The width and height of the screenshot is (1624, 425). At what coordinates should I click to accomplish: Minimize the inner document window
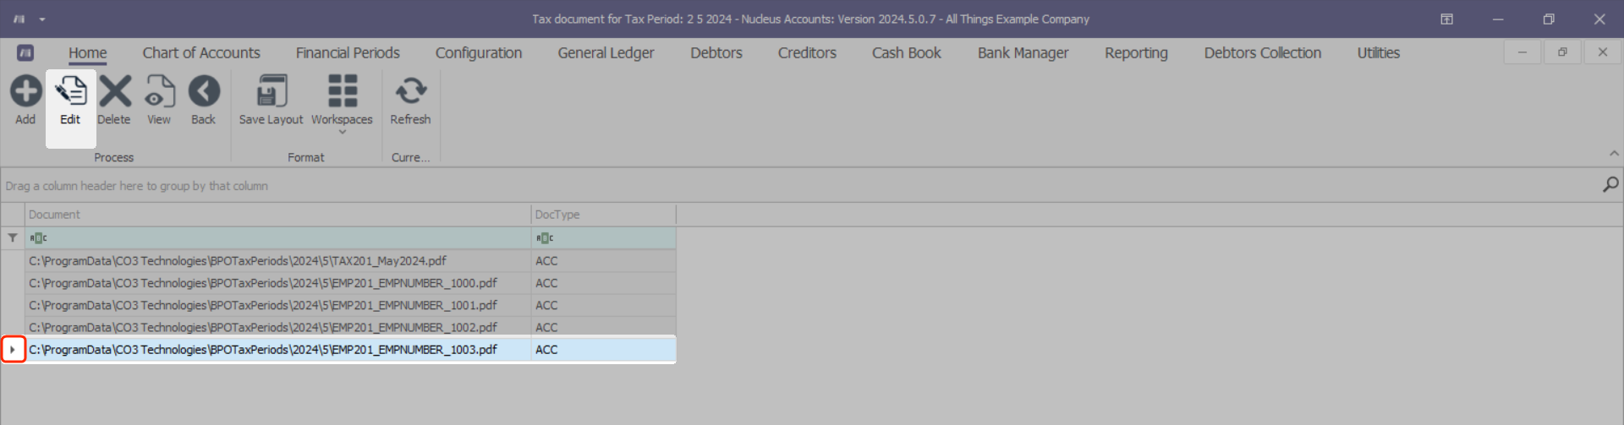coord(1522,52)
